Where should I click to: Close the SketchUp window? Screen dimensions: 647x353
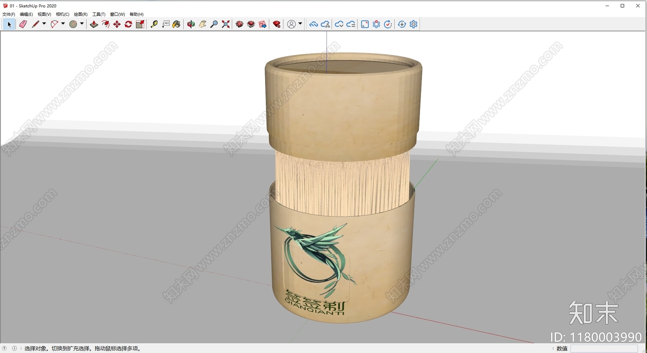point(638,6)
